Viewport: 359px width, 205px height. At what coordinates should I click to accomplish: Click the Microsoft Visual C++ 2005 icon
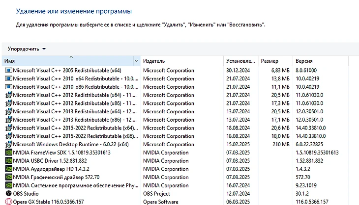(x=8, y=71)
